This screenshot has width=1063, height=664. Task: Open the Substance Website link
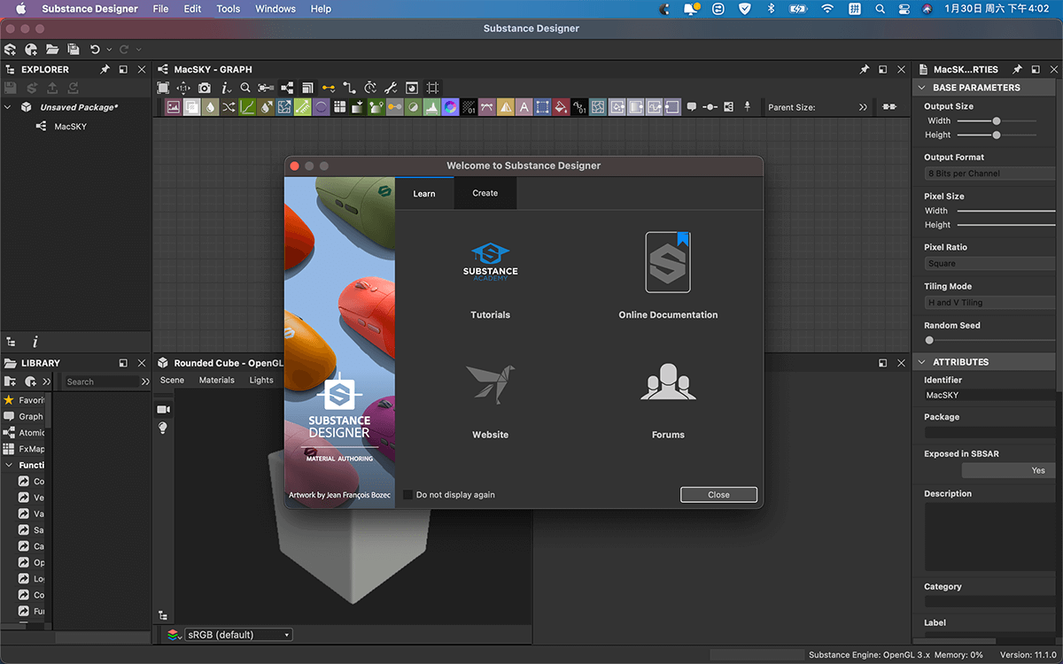(490, 401)
